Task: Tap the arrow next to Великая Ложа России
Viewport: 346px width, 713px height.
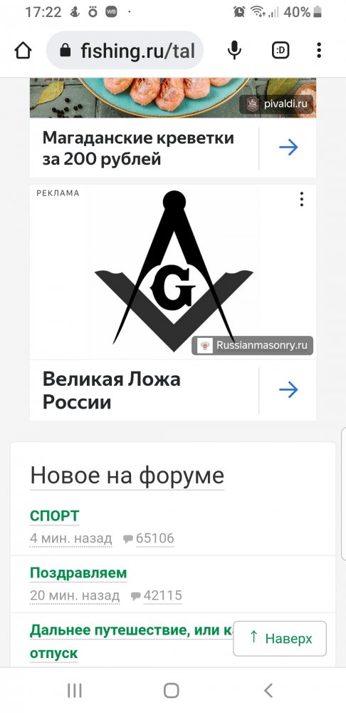Action: pyautogui.click(x=288, y=390)
